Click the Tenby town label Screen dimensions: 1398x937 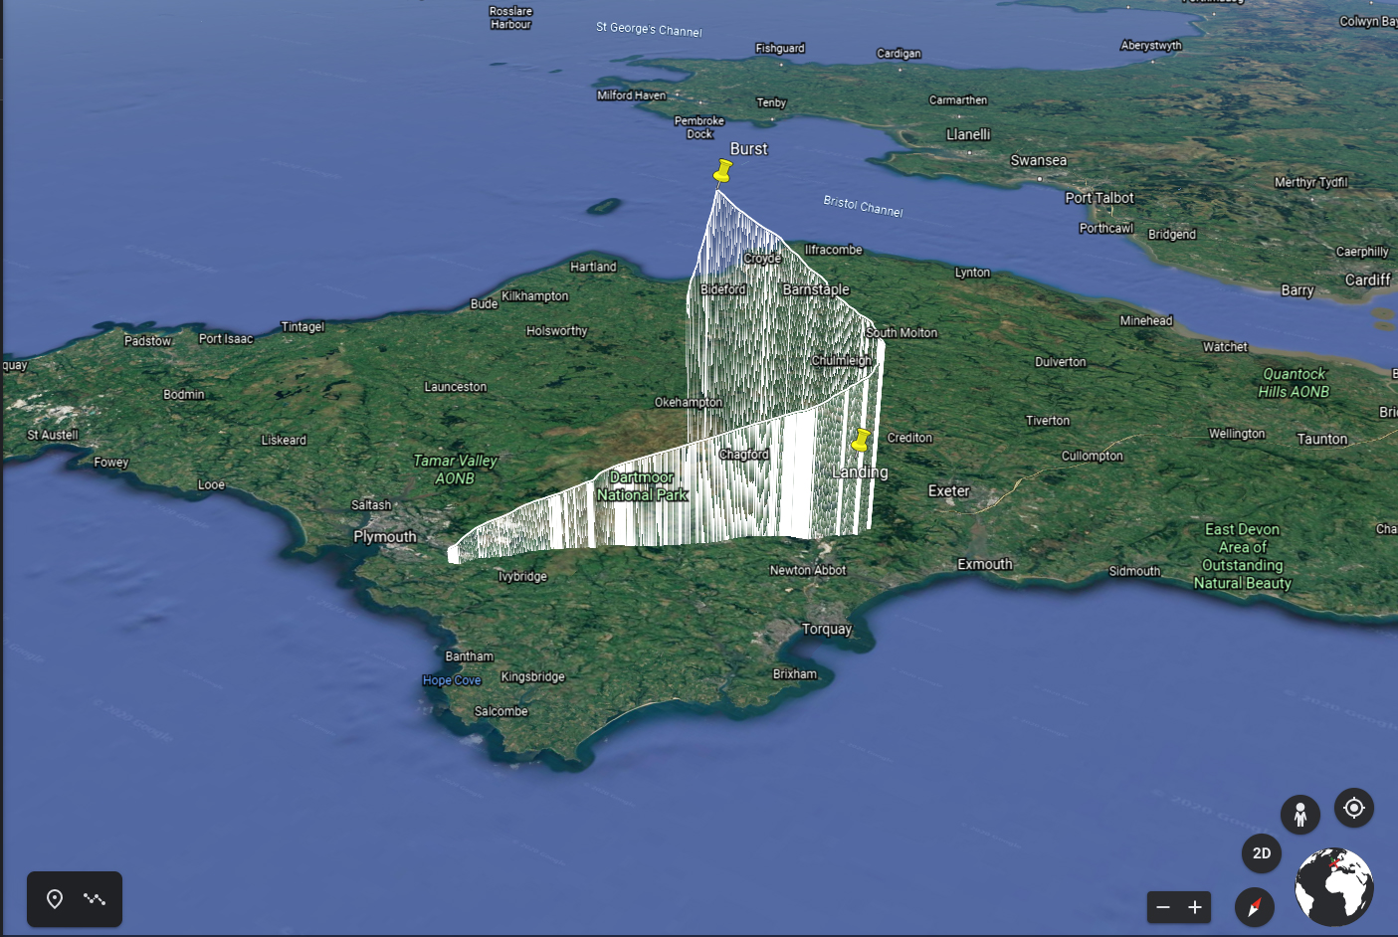771,102
